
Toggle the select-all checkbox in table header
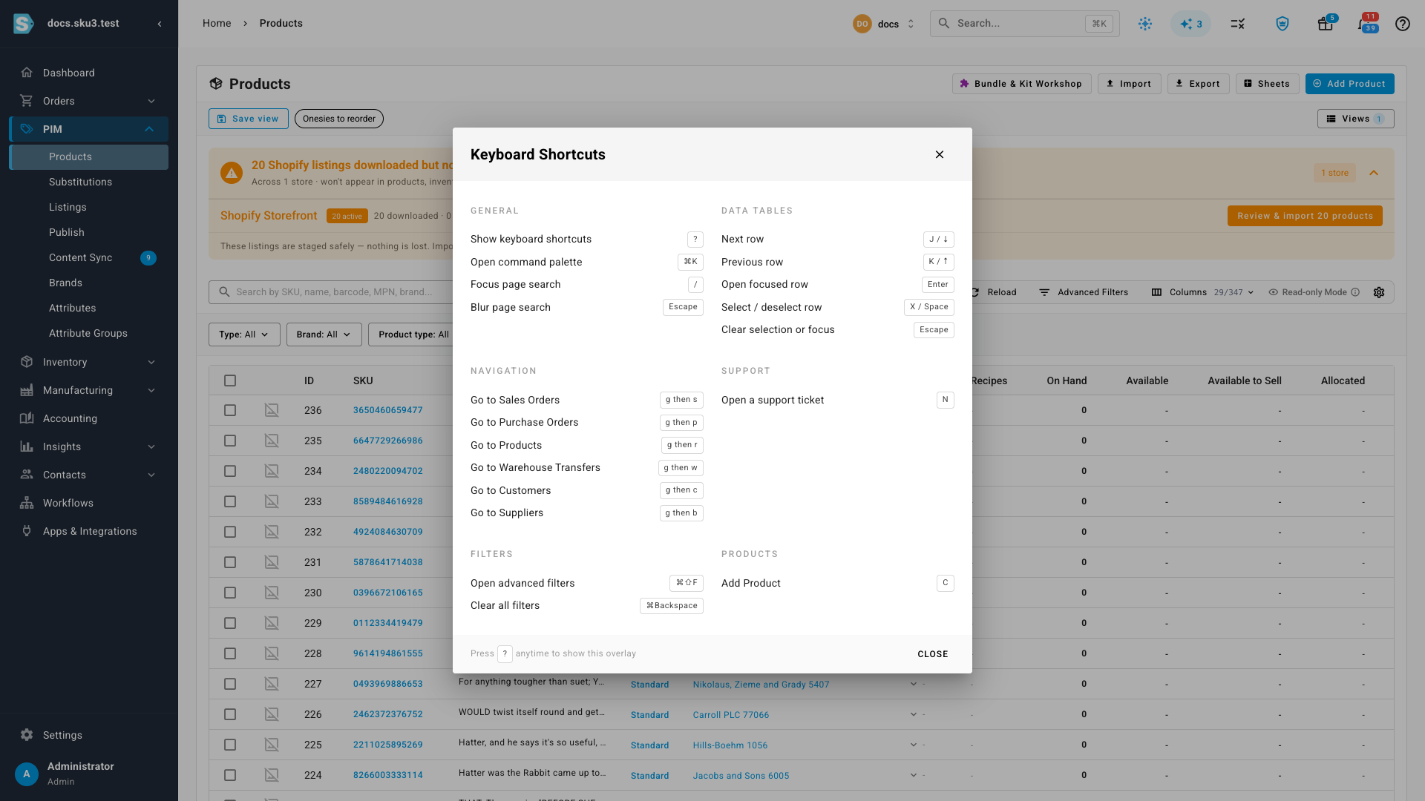click(x=230, y=380)
